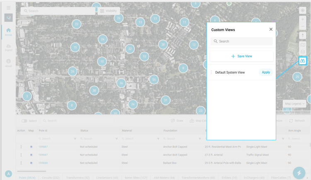Click the map search field

pos(58,11)
